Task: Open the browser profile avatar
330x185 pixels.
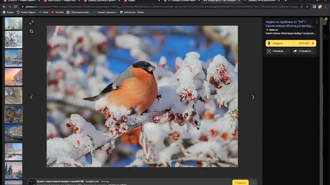Action: point(320,7)
